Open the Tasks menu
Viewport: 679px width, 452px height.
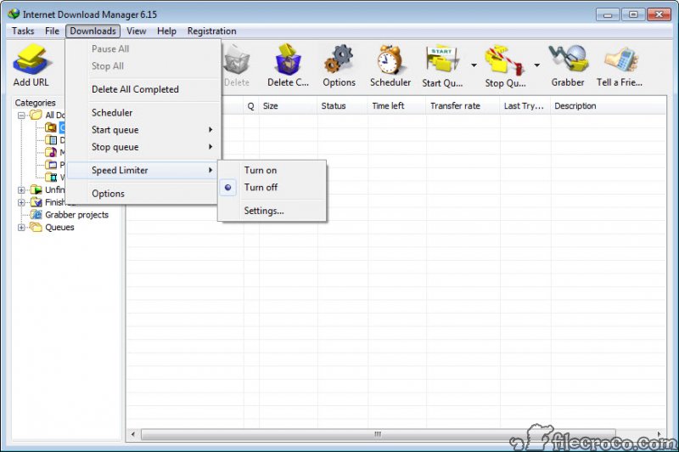click(x=23, y=31)
